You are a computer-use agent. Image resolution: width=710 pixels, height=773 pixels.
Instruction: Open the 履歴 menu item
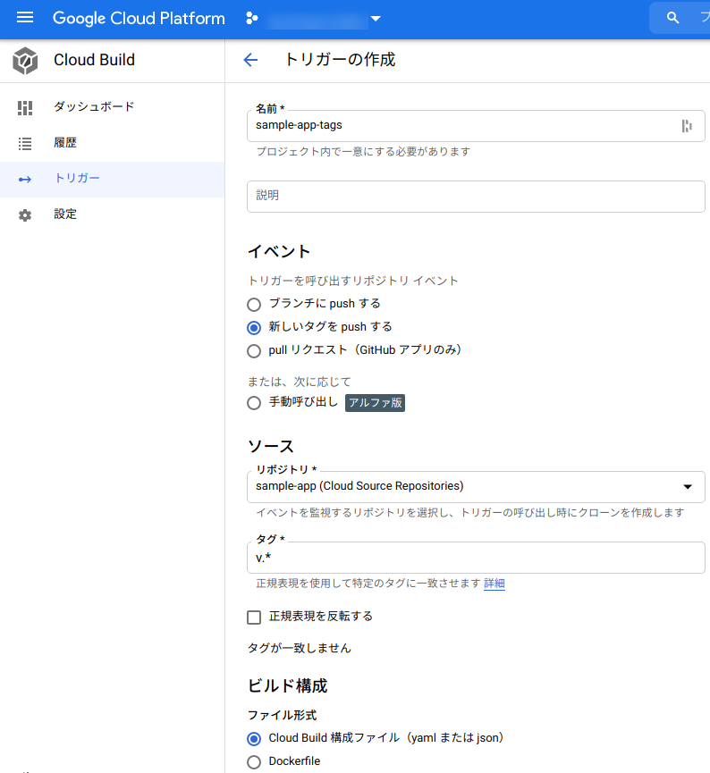(x=113, y=144)
